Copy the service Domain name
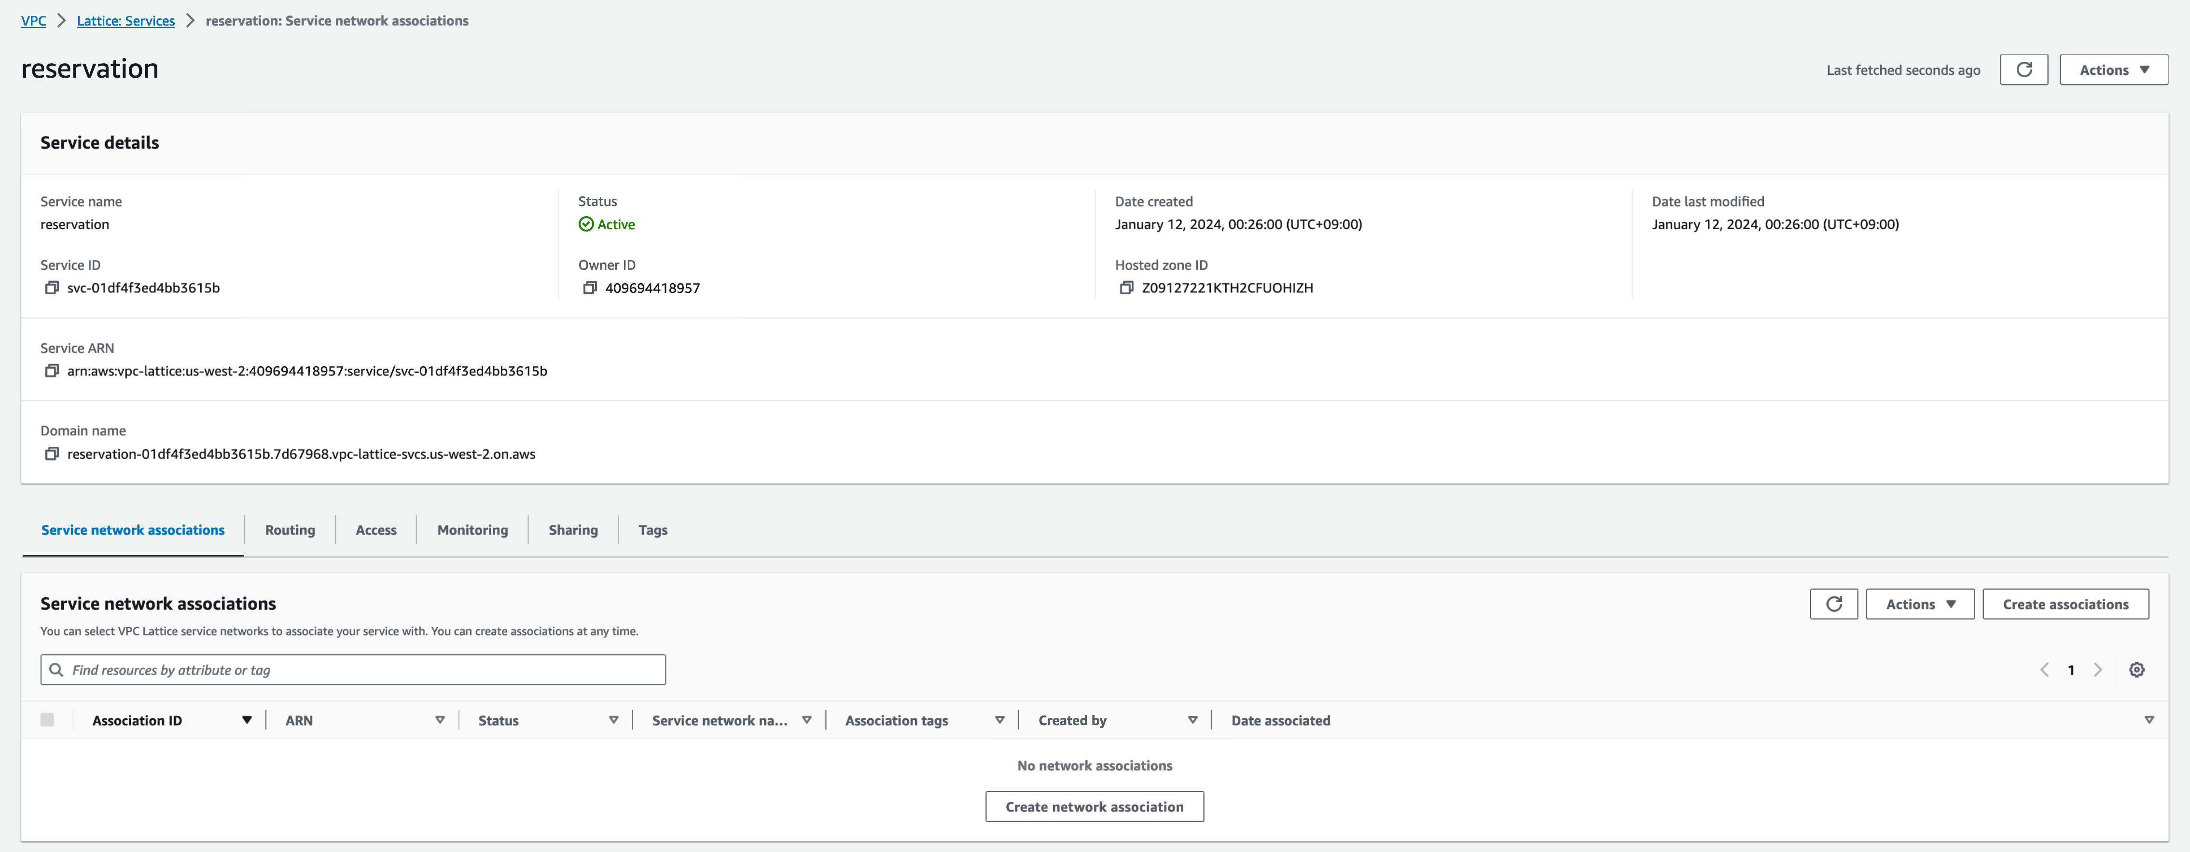Viewport: 2190px width, 852px height. pos(52,454)
